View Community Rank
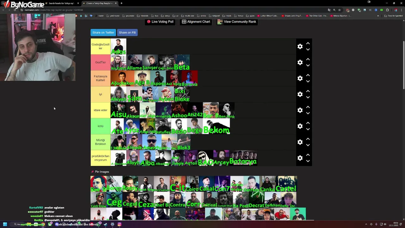 tap(237, 22)
